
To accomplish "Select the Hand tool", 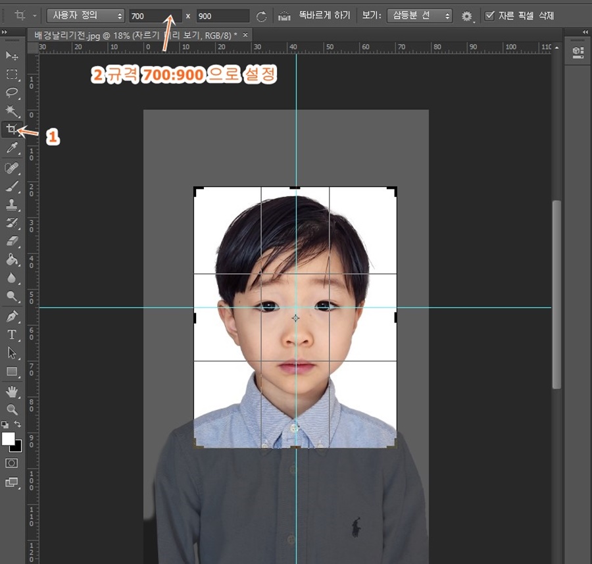I will point(12,392).
